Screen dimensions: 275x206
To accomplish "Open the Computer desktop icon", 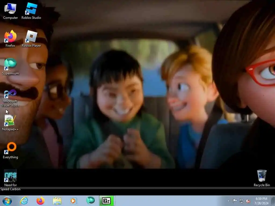I will pos(10,11).
